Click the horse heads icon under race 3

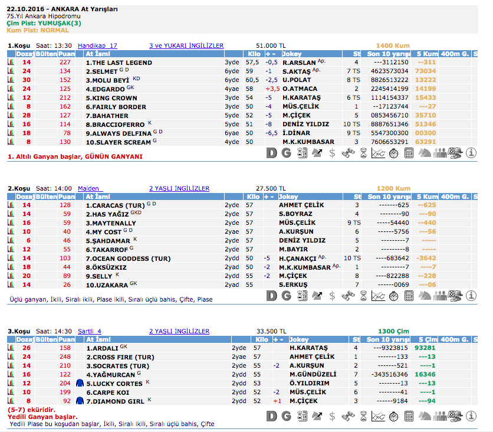(x=425, y=415)
